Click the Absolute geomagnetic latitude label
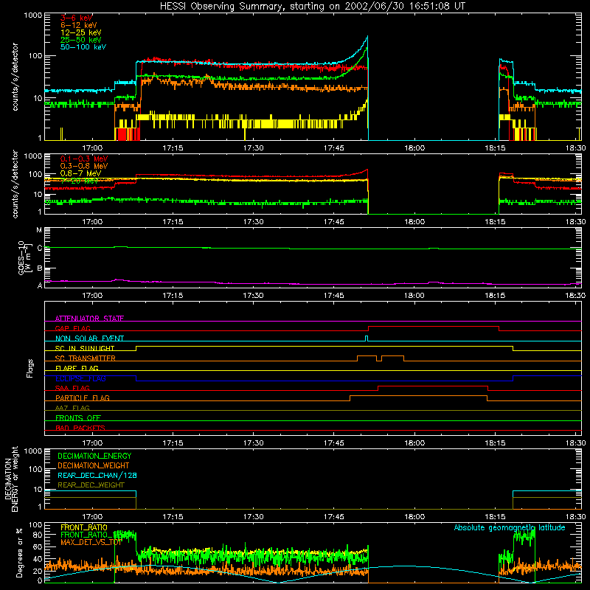This screenshot has height=590, width=590. tap(510, 527)
